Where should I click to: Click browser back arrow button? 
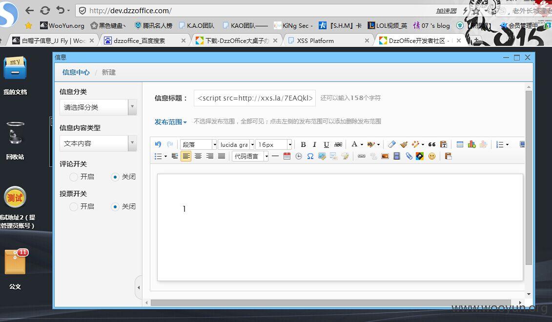pyautogui.click(x=30, y=11)
